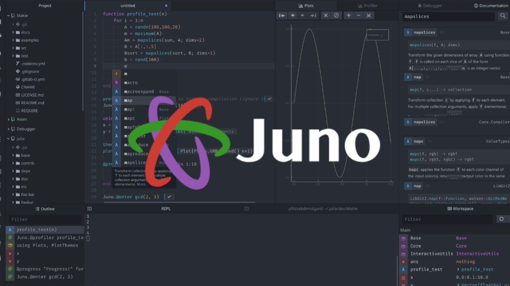Delete the current plot with the X icon
The height and width of the screenshot is (286, 510).
pos(326,16)
